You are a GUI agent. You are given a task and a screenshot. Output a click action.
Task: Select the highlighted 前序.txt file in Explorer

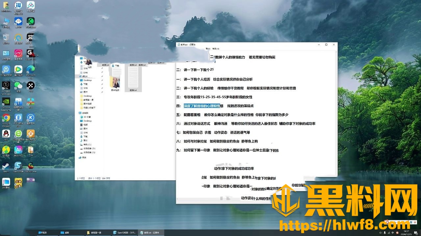(x=133, y=79)
